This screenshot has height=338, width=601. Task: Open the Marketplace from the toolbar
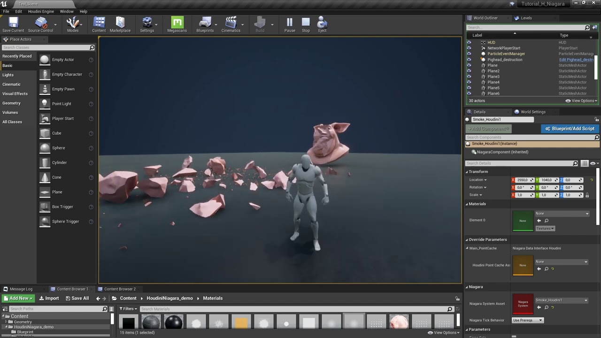(x=120, y=25)
